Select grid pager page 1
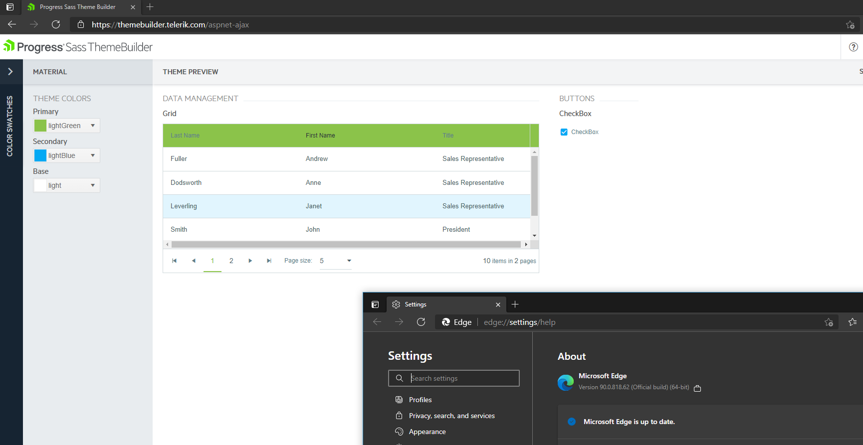The image size is (863, 445). point(213,261)
